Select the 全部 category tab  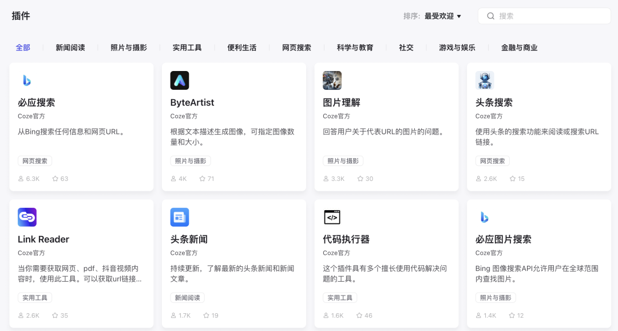tap(23, 48)
